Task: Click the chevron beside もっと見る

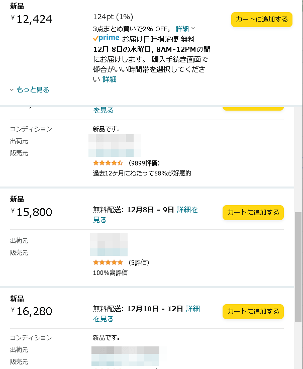Action: [12, 90]
